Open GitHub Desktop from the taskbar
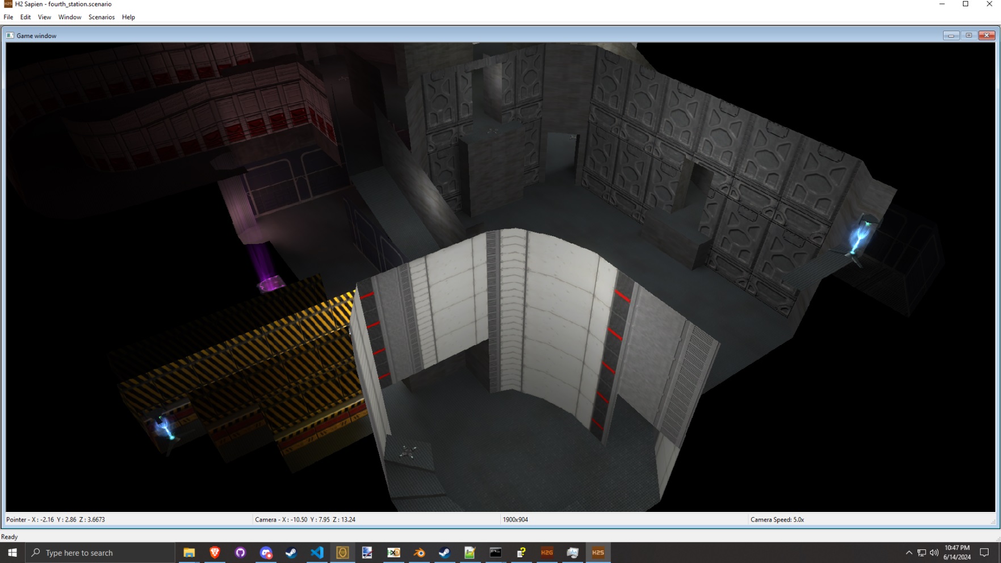Image resolution: width=1001 pixels, height=563 pixels. click(x=240, y=553)
